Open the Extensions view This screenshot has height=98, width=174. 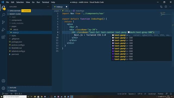[x=3, y=37]
